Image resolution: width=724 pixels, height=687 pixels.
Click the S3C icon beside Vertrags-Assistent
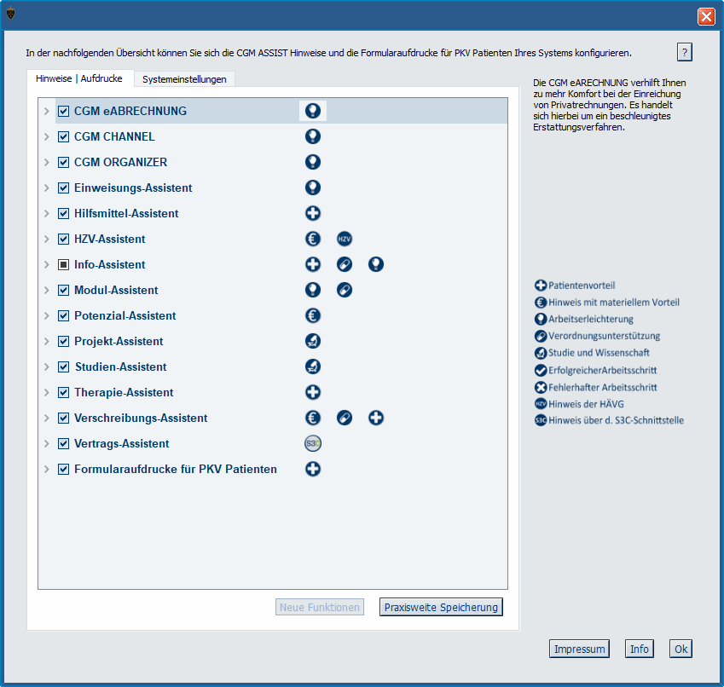313,443
